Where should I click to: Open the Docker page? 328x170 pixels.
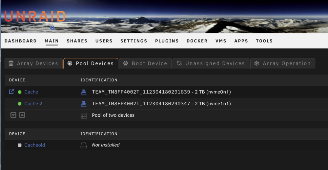pos(197,41)
